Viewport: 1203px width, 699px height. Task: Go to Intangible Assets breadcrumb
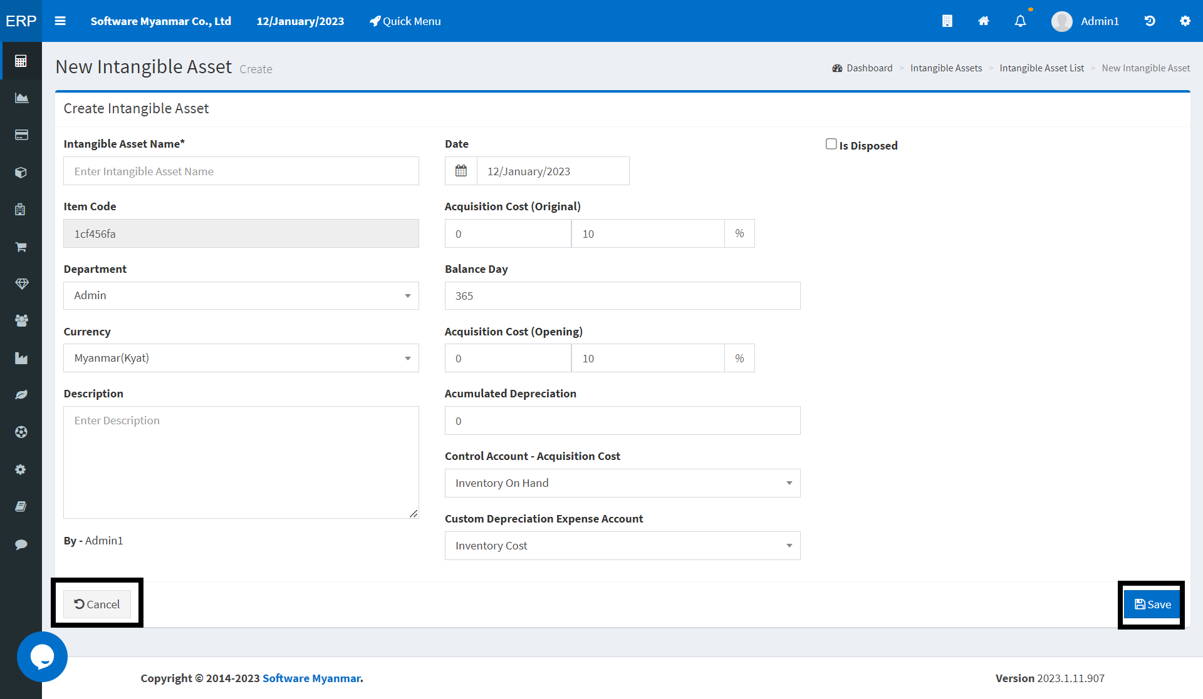click(x=945, y=68)
